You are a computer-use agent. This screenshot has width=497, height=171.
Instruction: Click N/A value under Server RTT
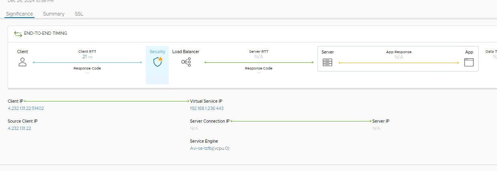pyautogui.click(x=259, y=57)
